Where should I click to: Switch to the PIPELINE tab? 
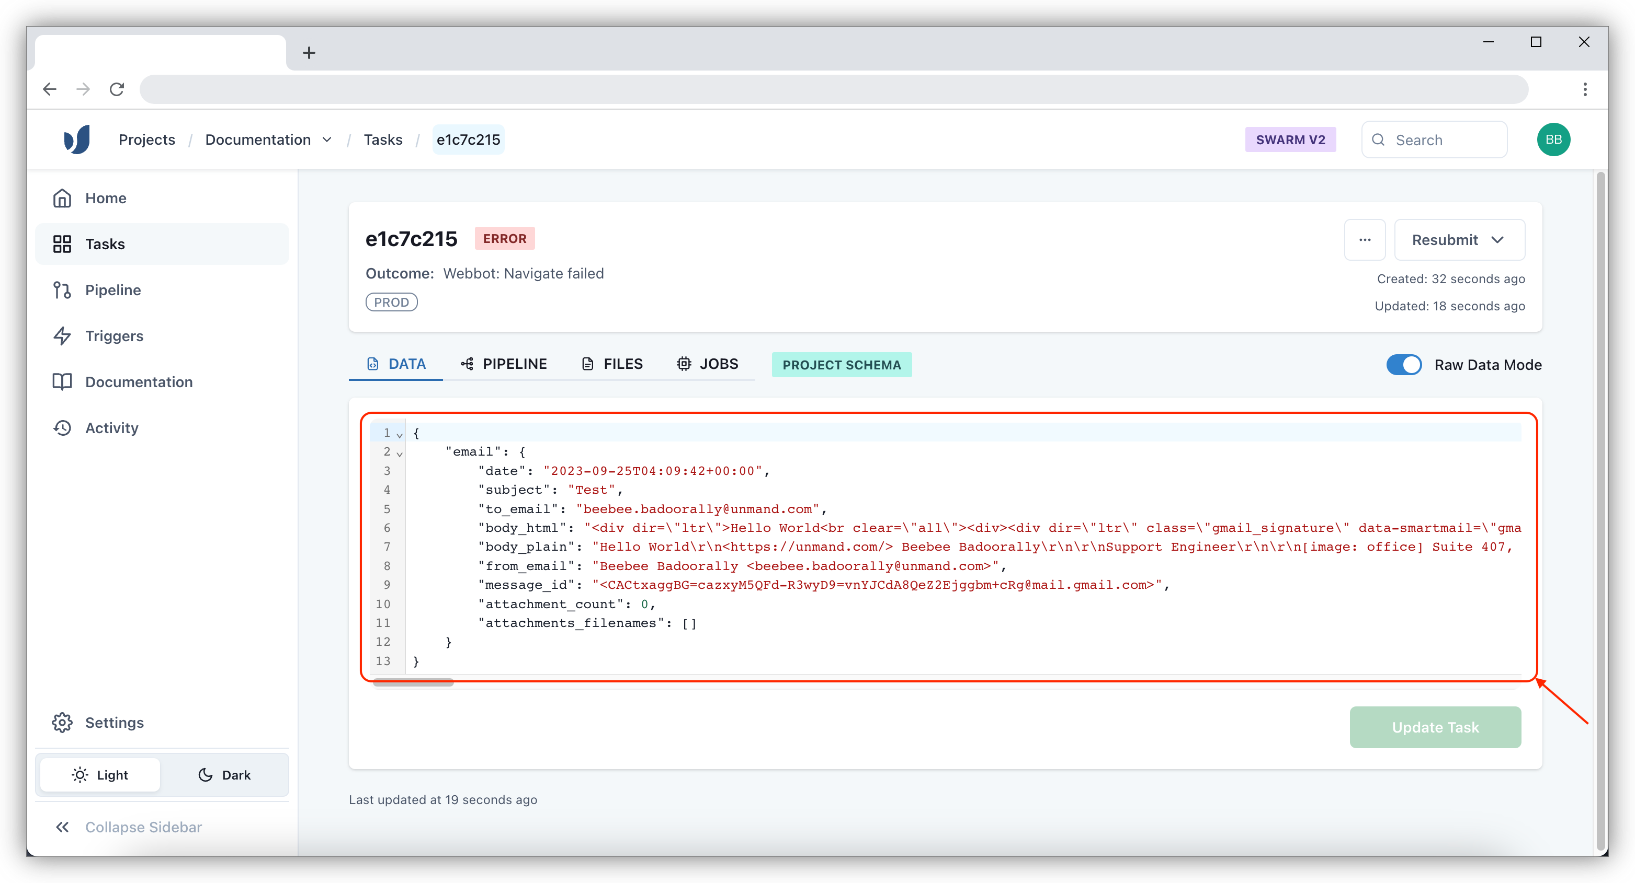pyautogui.click(x=504, y=364)
